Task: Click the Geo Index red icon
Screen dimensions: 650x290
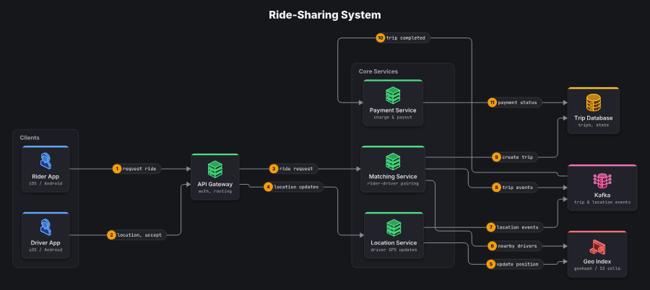Action: [597, 247]
